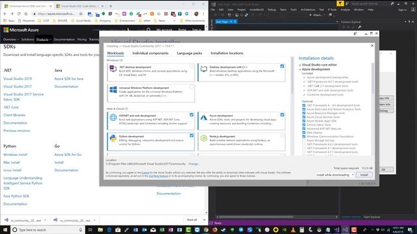Expand Visual Studio core editor details
This screenshot has height=234, width=417.
[x=300, y=65]
